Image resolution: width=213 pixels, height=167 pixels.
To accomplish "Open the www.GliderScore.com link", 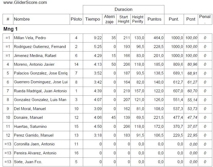I will (x=25, y=3).
